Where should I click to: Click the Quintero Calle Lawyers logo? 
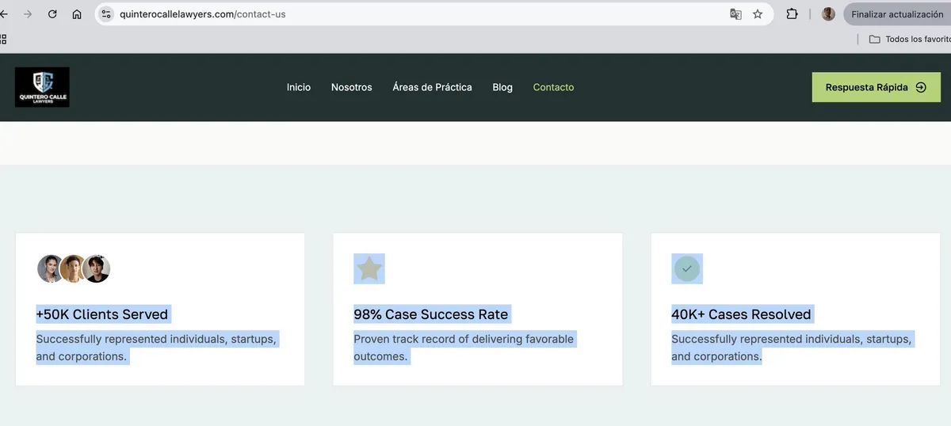pyautogui.click(x=42, y=87)
